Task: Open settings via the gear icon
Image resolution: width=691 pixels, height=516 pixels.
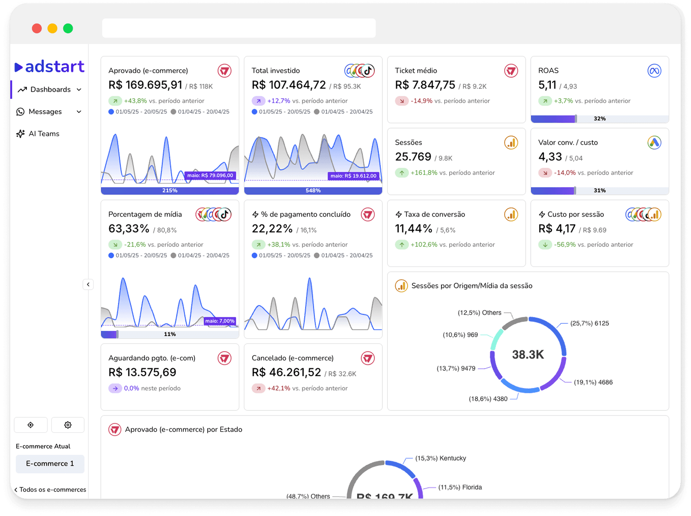Action: [x=68, y=425]
